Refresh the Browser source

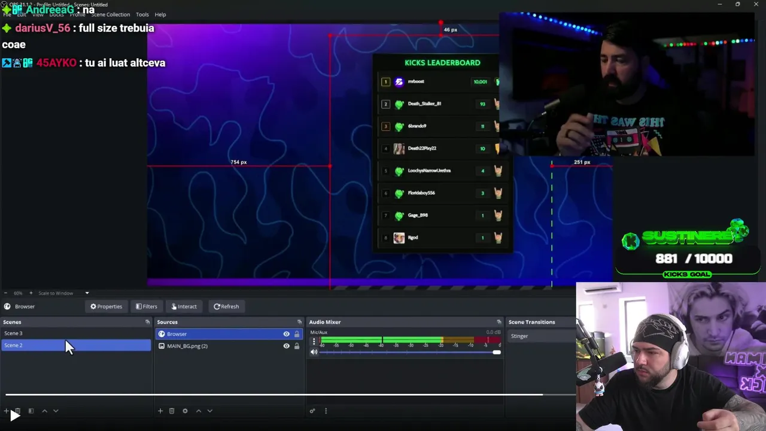coord(226,306)
